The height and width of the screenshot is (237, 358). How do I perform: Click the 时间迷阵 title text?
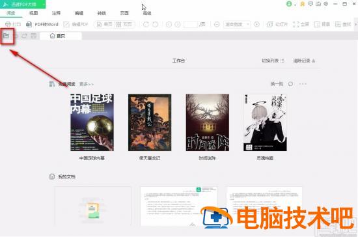207,158
